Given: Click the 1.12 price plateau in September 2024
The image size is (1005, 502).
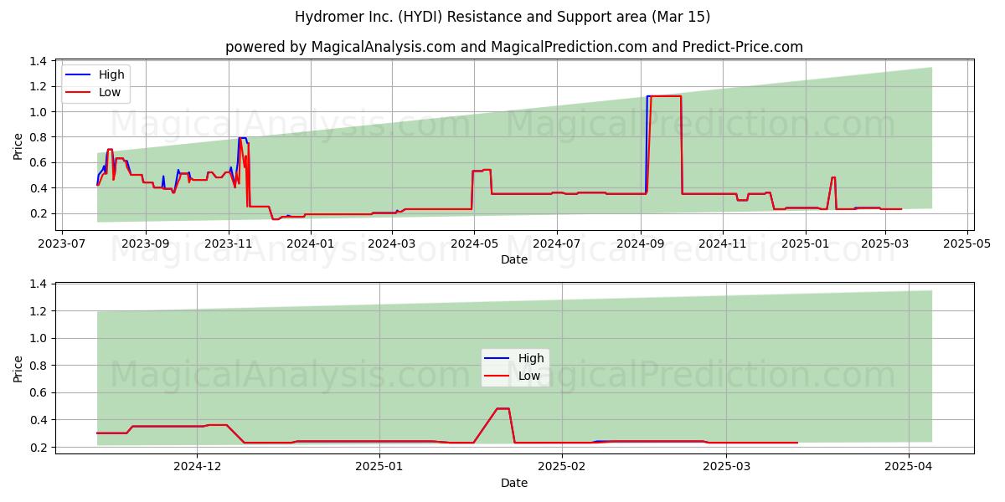Looking at the screenshot, I should click(x=664, y=96).
